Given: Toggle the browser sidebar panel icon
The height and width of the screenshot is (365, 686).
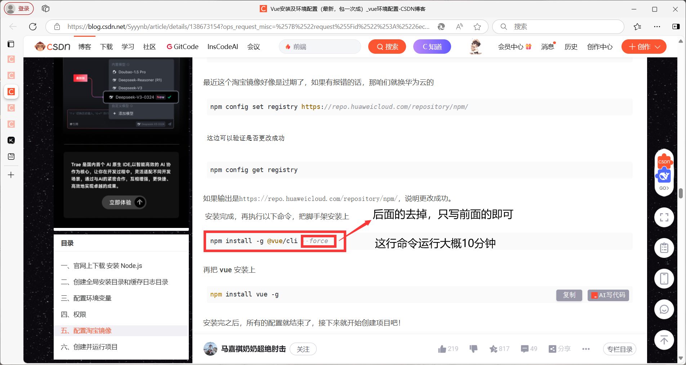Looking at the screenshot, I should point(676,27).
